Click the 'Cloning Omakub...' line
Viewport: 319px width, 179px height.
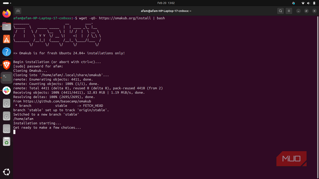coord(30,71)
